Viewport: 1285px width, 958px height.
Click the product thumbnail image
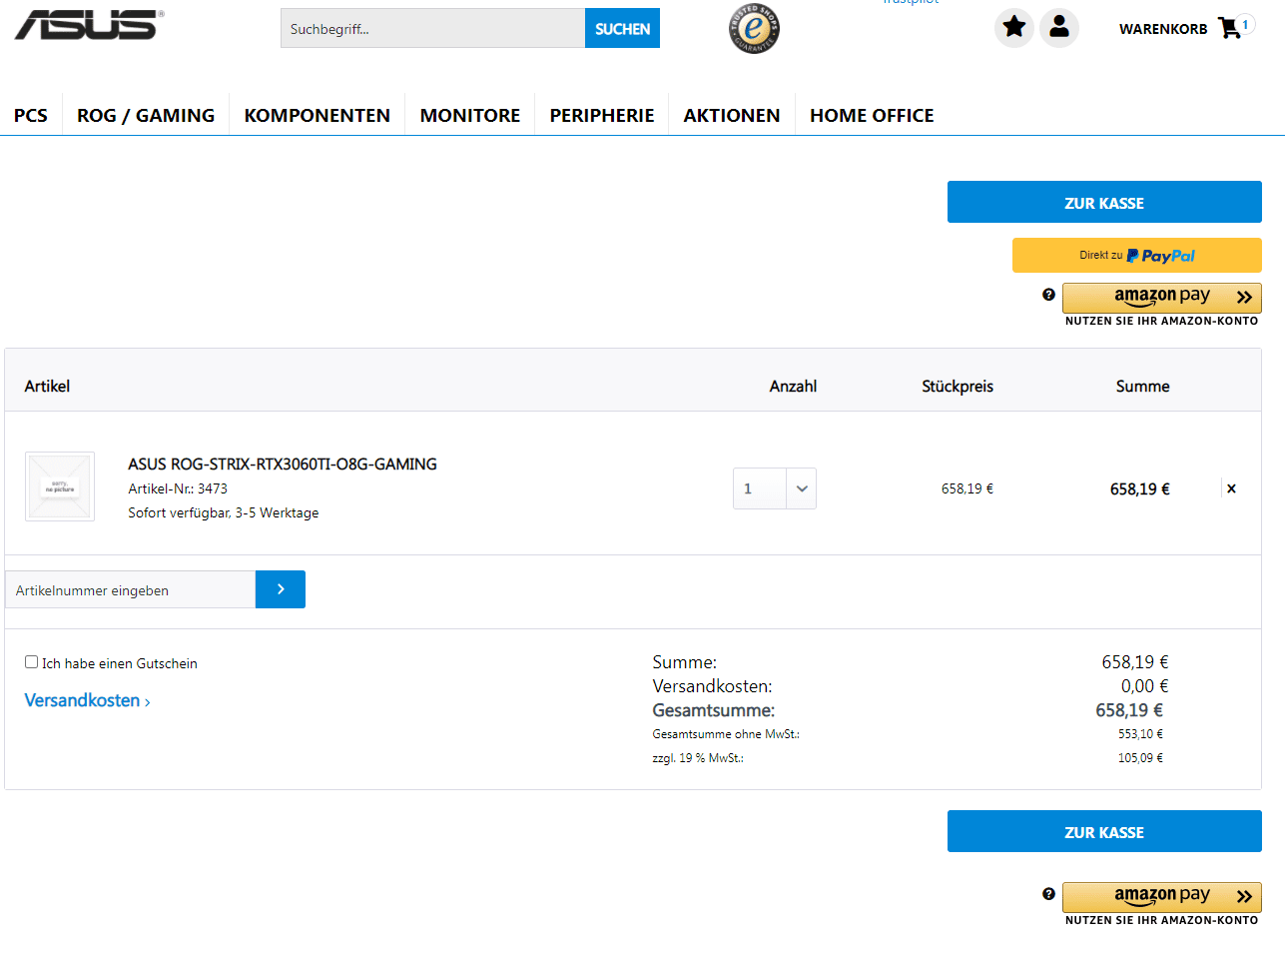(x=60, y=486)
